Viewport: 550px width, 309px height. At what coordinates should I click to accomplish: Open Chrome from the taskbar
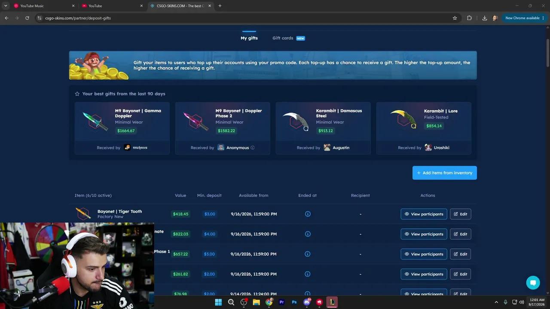point(269,302)
